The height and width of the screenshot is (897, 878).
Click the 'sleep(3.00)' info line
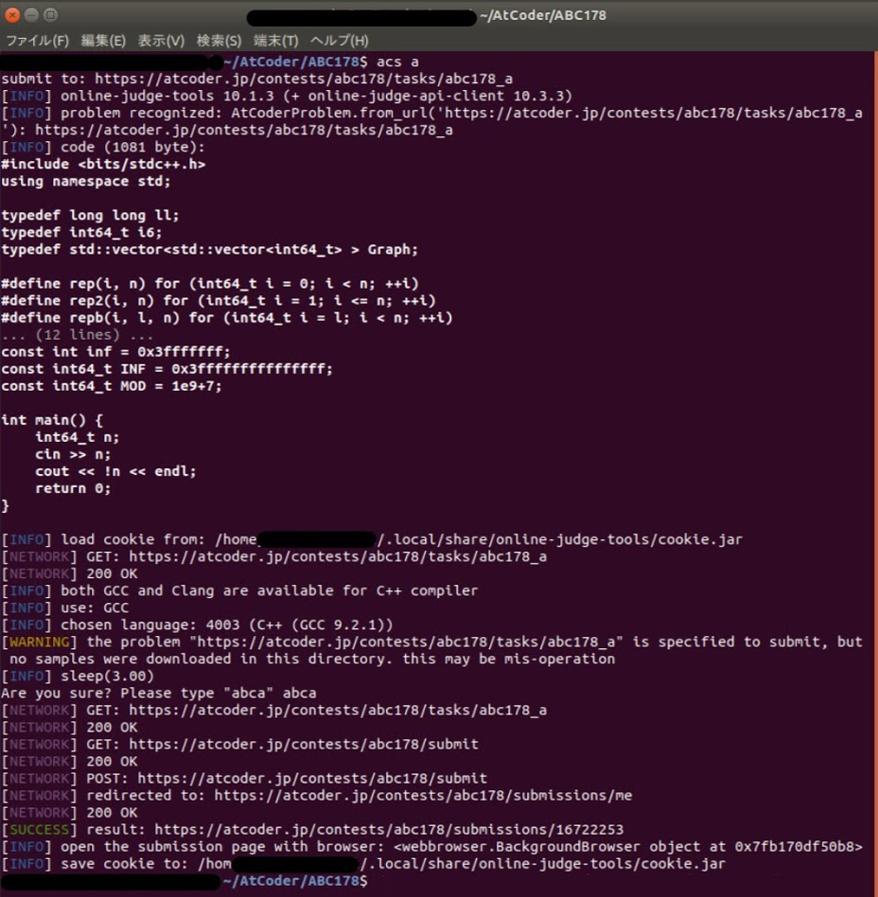pyautogui.click(x=78, y=677)
